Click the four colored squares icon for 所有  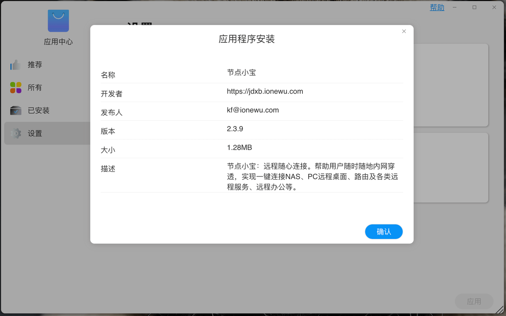[x=15, y=88]
